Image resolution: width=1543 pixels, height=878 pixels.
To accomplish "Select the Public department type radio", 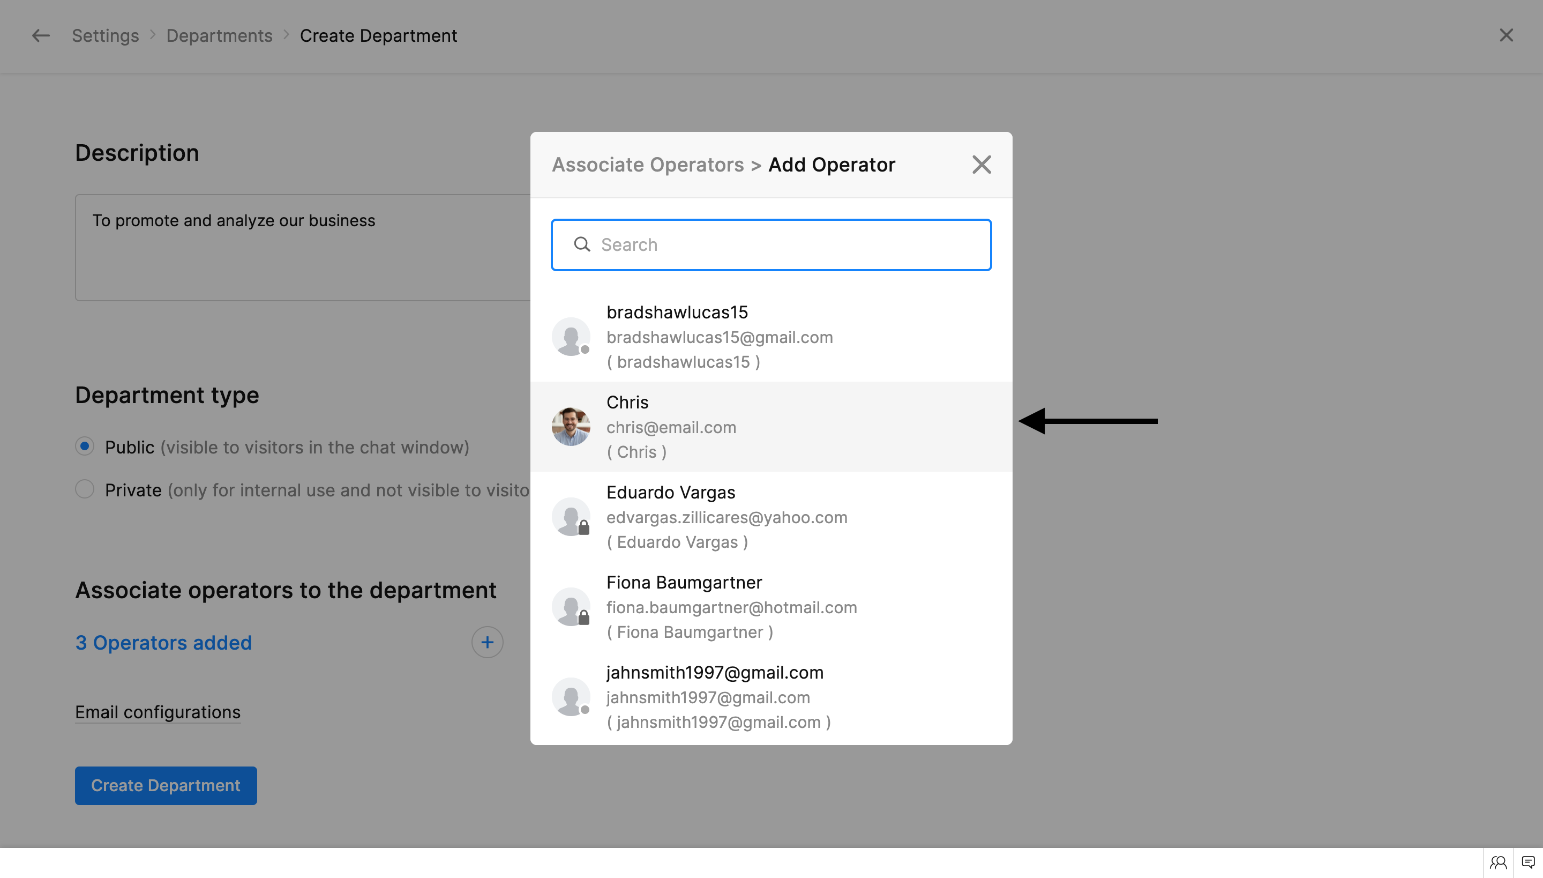I will (x=85, y=446).
